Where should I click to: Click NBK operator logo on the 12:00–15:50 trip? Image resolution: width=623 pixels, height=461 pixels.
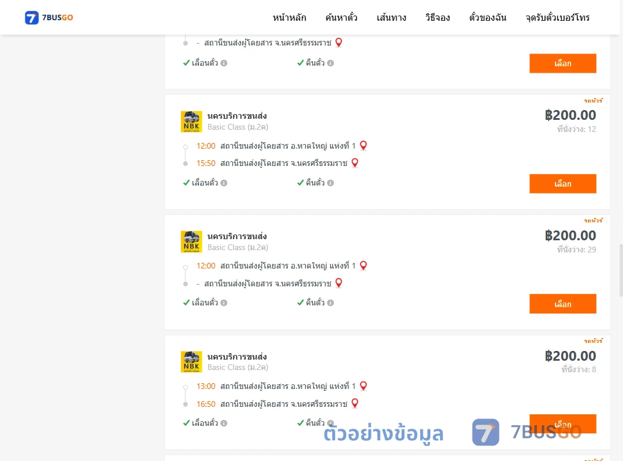pos(192,122)
